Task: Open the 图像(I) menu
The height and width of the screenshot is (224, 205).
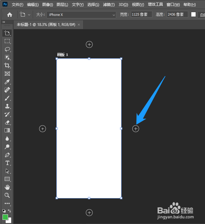Action: pos(48,5)
